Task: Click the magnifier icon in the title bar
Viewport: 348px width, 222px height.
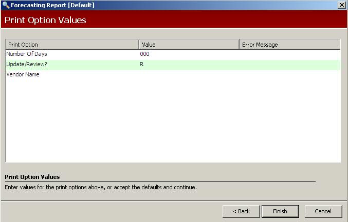Action: coord(6,5)
